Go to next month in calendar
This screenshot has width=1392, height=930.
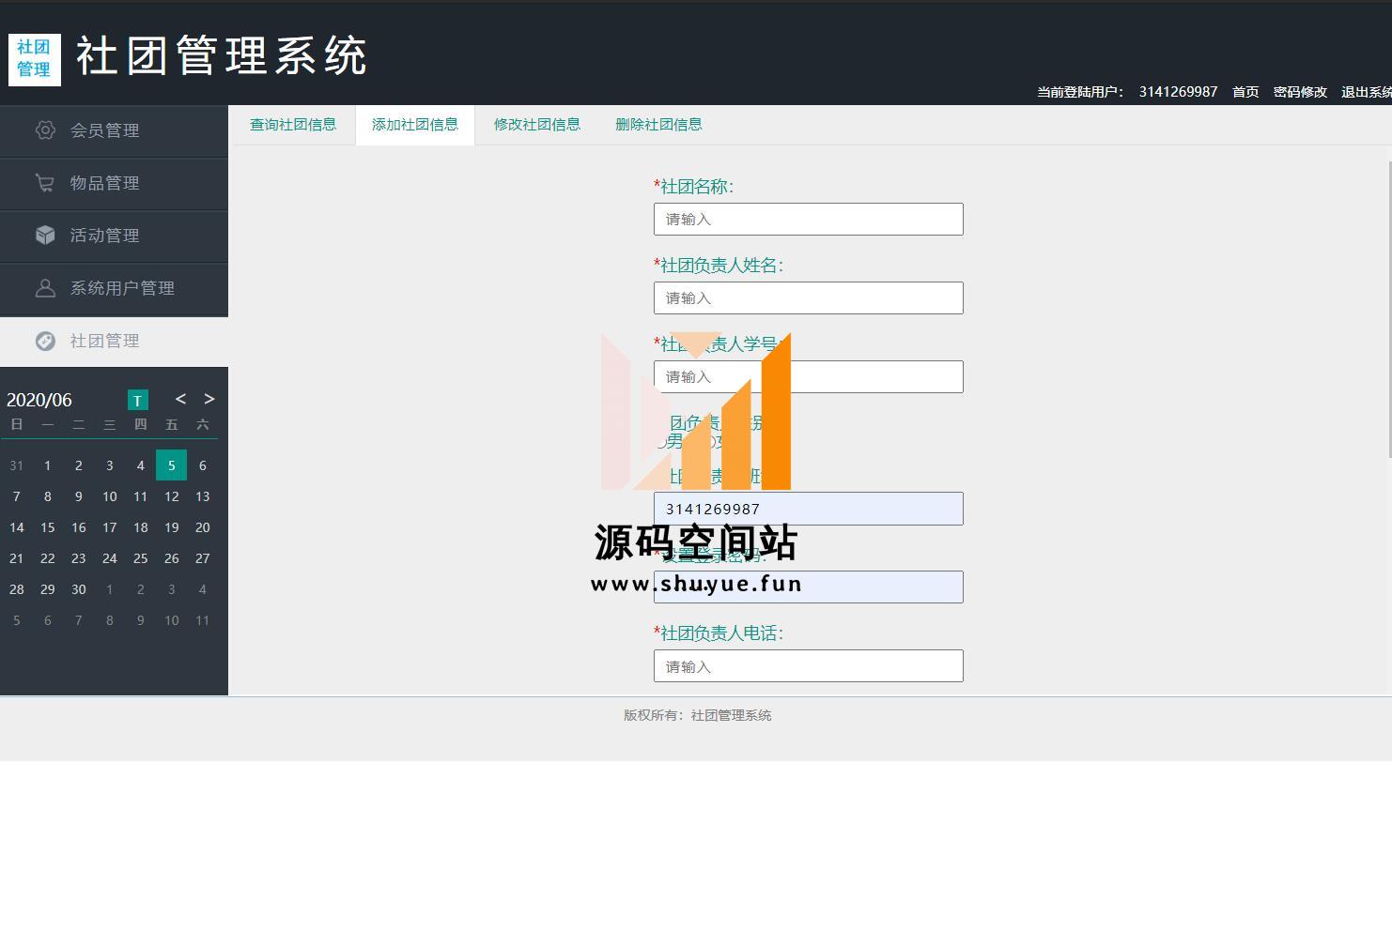tap(209, 399)
